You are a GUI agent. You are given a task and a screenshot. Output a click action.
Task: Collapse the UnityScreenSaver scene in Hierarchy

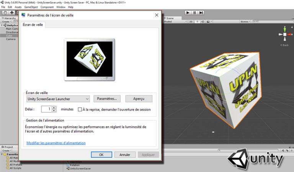click(2, 25)
